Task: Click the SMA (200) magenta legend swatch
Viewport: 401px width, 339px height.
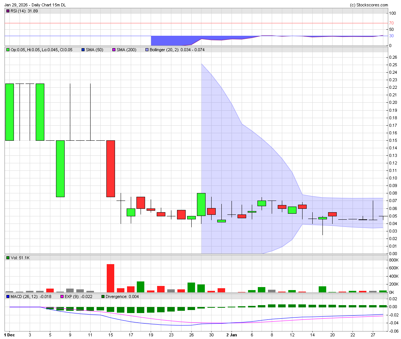Action: [114, 50]
